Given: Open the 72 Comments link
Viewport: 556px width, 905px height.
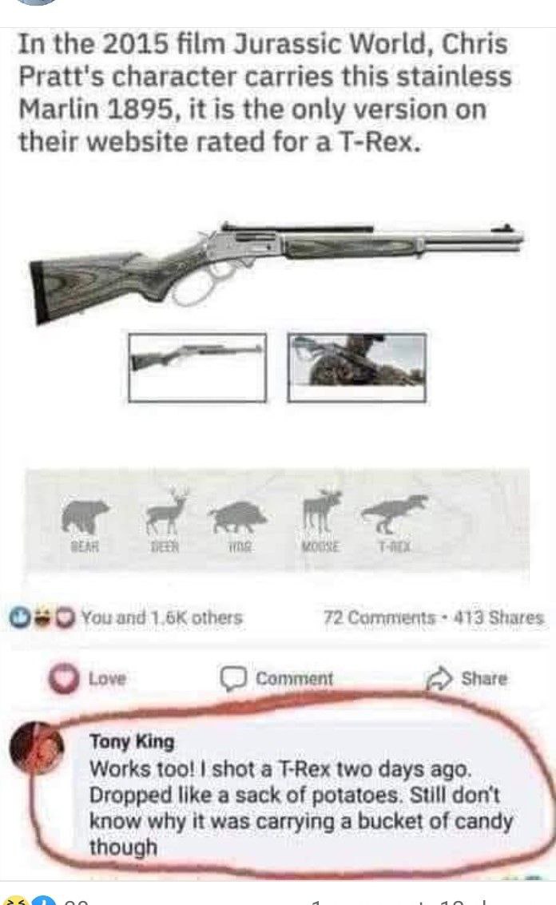Looking at the screenshot, I should tap(379, 617).
